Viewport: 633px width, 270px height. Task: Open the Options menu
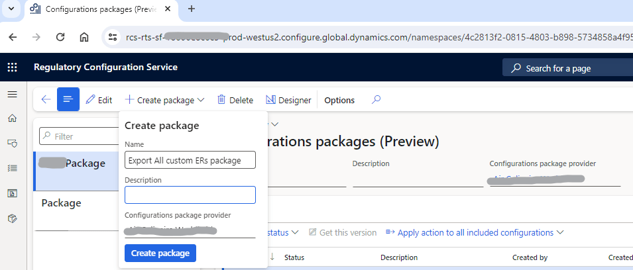point(339,100)
